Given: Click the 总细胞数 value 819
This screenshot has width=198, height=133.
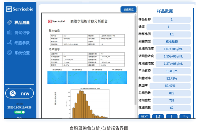Looking at the screenshot, I should 171,93.
